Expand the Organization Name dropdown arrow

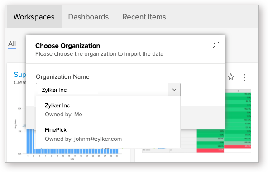point(174,90)
